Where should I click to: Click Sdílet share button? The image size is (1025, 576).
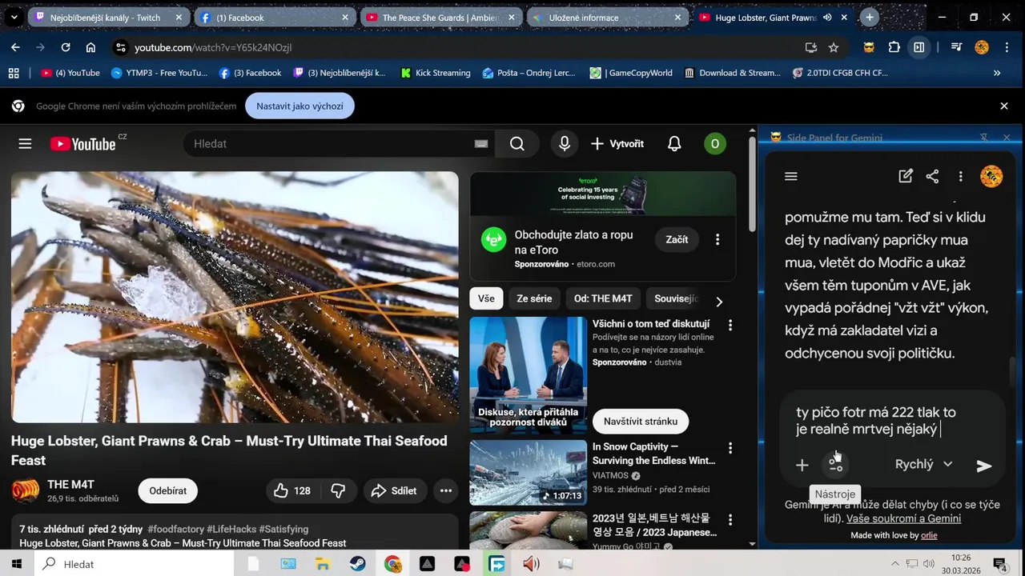pyautogui.click(x=396, y=490)
